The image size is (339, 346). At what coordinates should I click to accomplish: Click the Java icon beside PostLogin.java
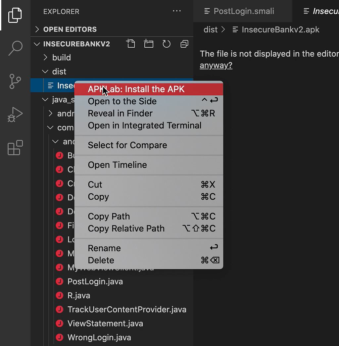tap(60, 281)
